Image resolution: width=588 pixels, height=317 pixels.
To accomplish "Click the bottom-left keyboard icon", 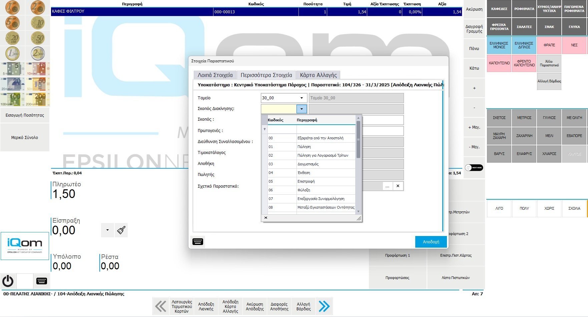I will [42, 281].
